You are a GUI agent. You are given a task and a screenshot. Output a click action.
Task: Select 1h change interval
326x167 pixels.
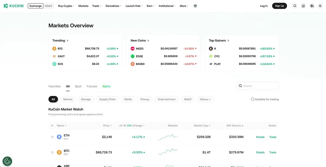[x=120, y=125]
